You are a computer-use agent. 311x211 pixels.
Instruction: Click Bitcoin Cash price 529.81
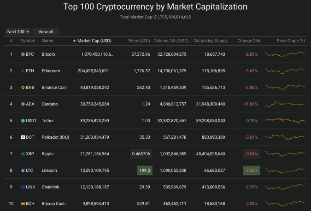point(143,204)
